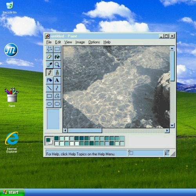Click the Paint icon in title bar

[47, 36]
